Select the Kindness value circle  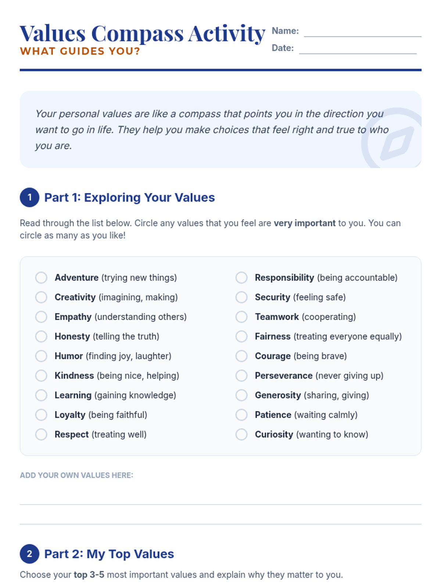[x=41, y=376]
